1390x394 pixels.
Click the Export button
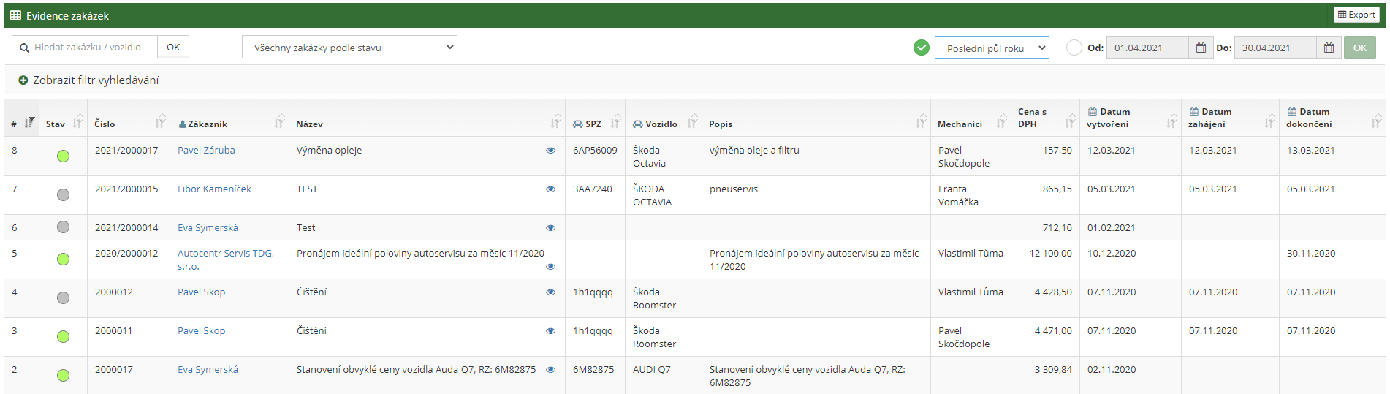(x=1356, y=15)
